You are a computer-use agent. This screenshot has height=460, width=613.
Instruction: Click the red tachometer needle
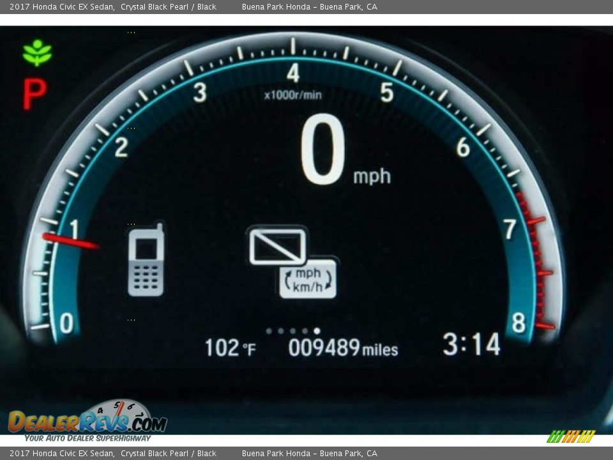pos(70,241)
